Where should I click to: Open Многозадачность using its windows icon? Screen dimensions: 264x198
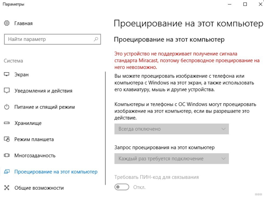[x=6, y=155]
